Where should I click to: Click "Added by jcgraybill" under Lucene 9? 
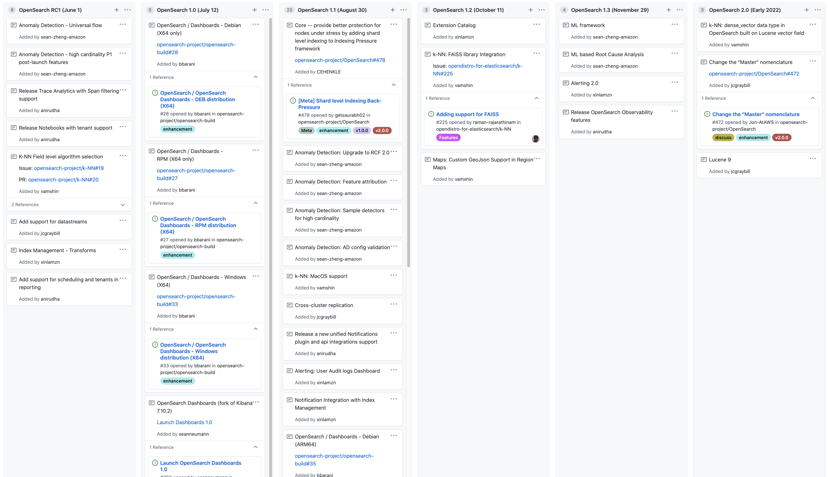(x=730, y=172)
